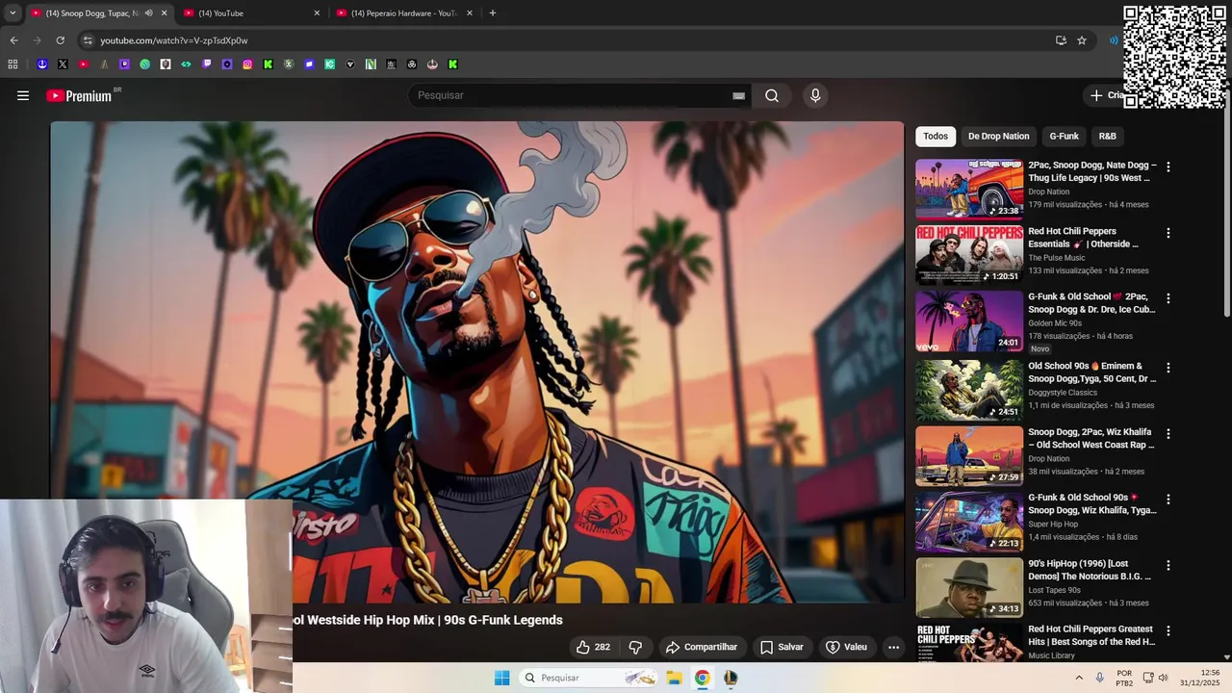Open Thug Life Legacy 23:38 thumbnail
Viewport: 1232px width, 693px height.
coord(969,189)
